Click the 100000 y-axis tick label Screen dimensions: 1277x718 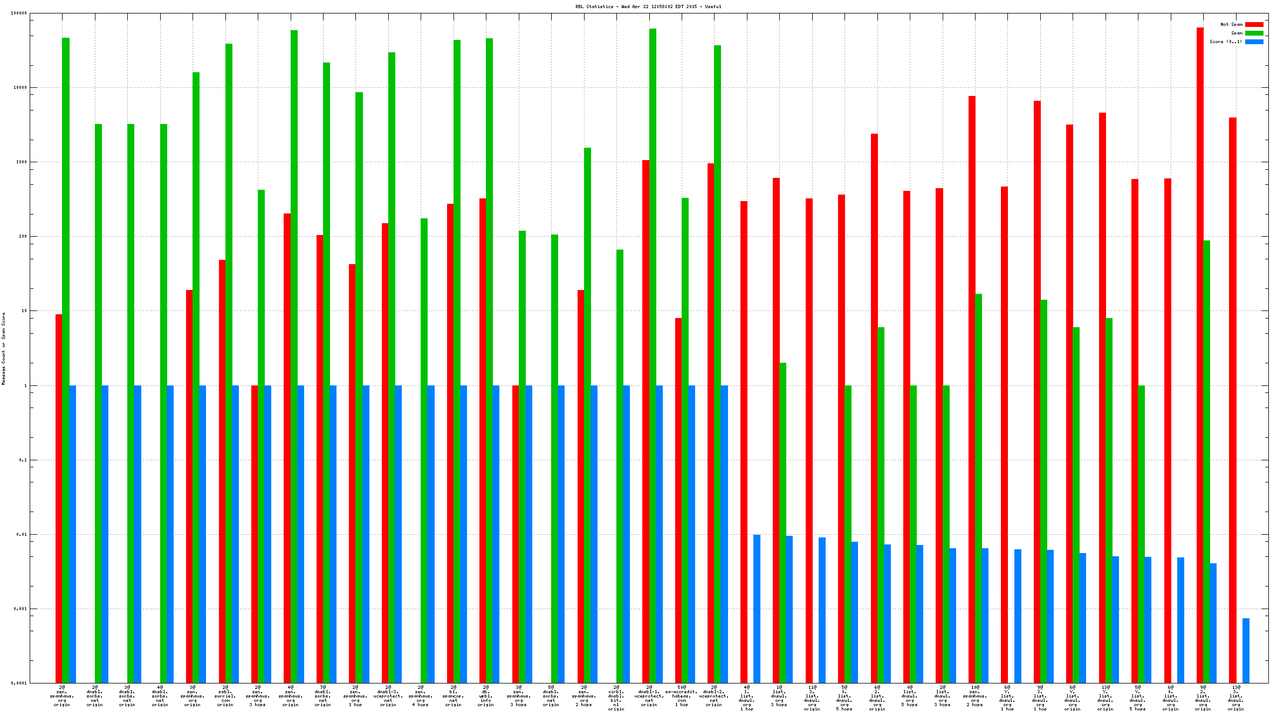[19, 13]
